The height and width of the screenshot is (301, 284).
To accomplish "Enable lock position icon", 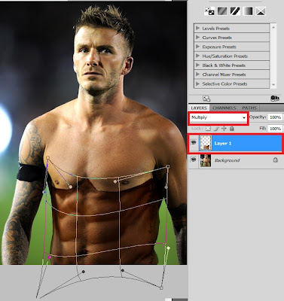I will click(x=224, y=129).
